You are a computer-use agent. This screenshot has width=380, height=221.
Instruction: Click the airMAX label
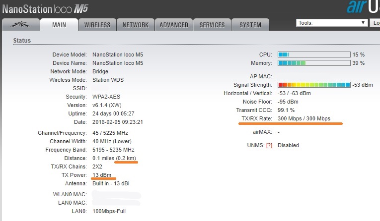tap(262, 132)
